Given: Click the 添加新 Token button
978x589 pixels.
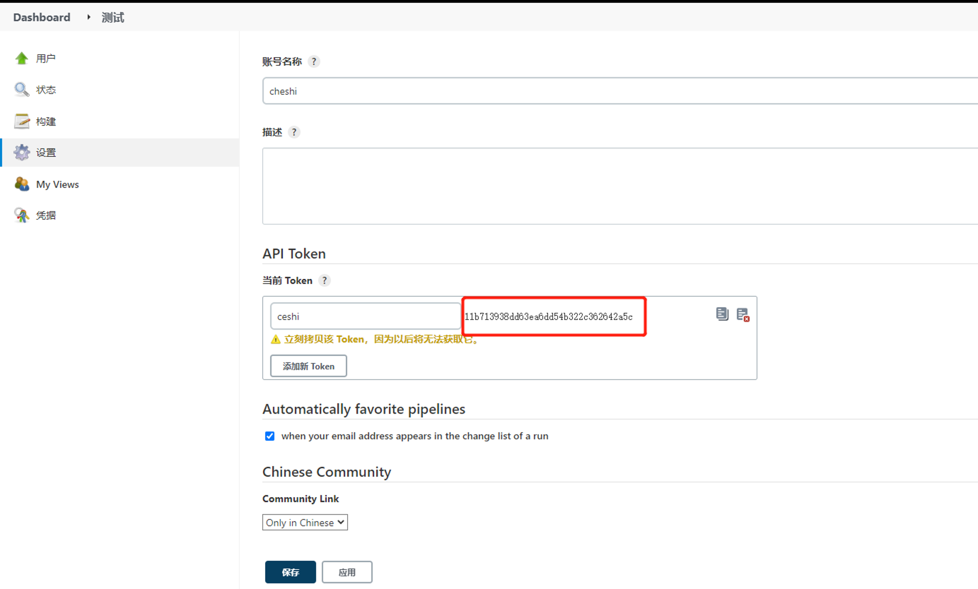Looking at the screenshot, I should pos(309,366).
